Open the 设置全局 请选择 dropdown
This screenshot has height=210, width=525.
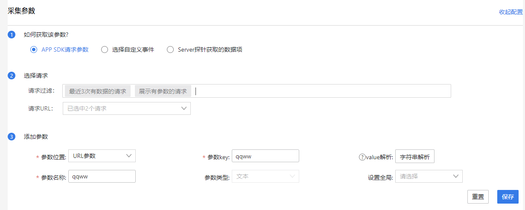[x=429, y=176]
